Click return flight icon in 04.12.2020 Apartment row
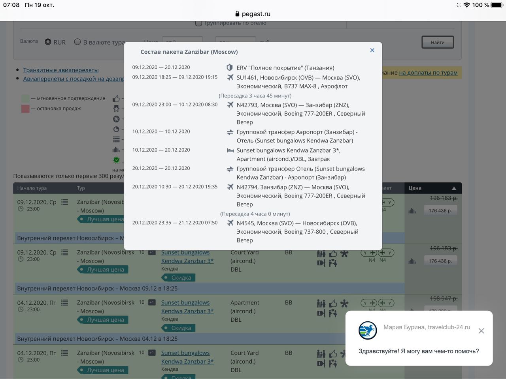506x379 pixels. click(x=386, y=303)
